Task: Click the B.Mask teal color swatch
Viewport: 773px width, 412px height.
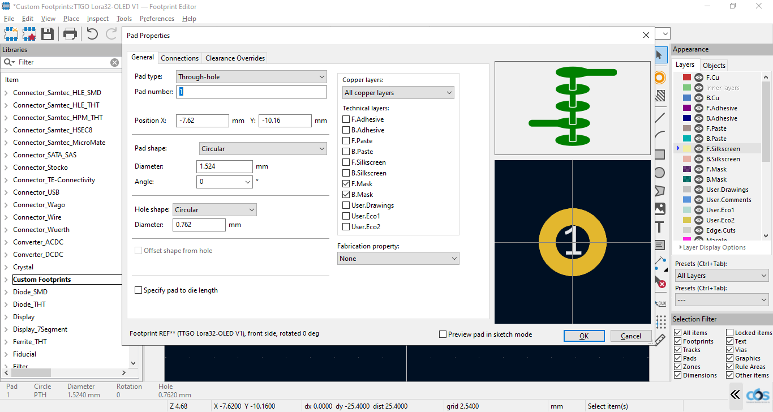Action: click(x=687, y=179)
